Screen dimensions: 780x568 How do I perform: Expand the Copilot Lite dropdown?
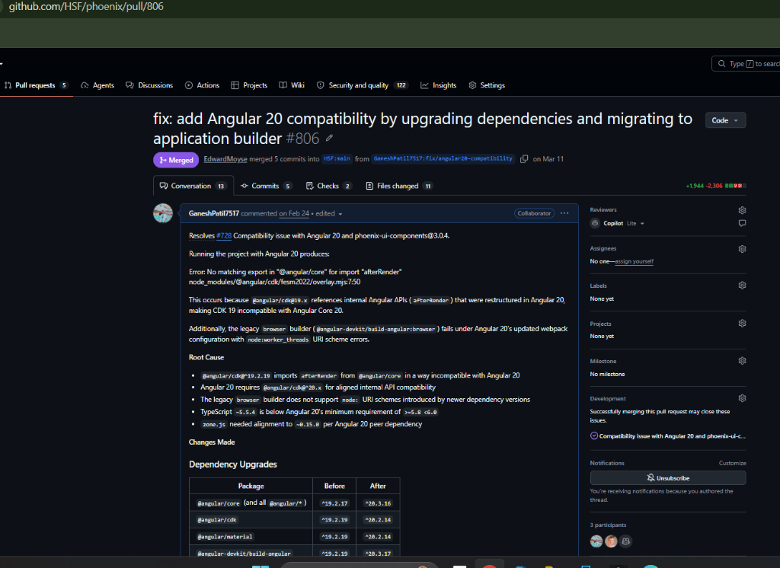point(636,223)
